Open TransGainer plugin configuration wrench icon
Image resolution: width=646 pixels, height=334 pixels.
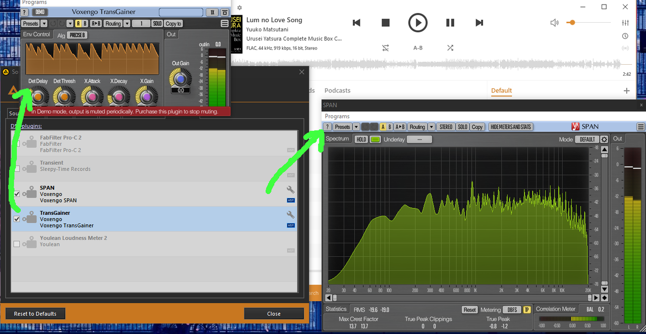291,215
